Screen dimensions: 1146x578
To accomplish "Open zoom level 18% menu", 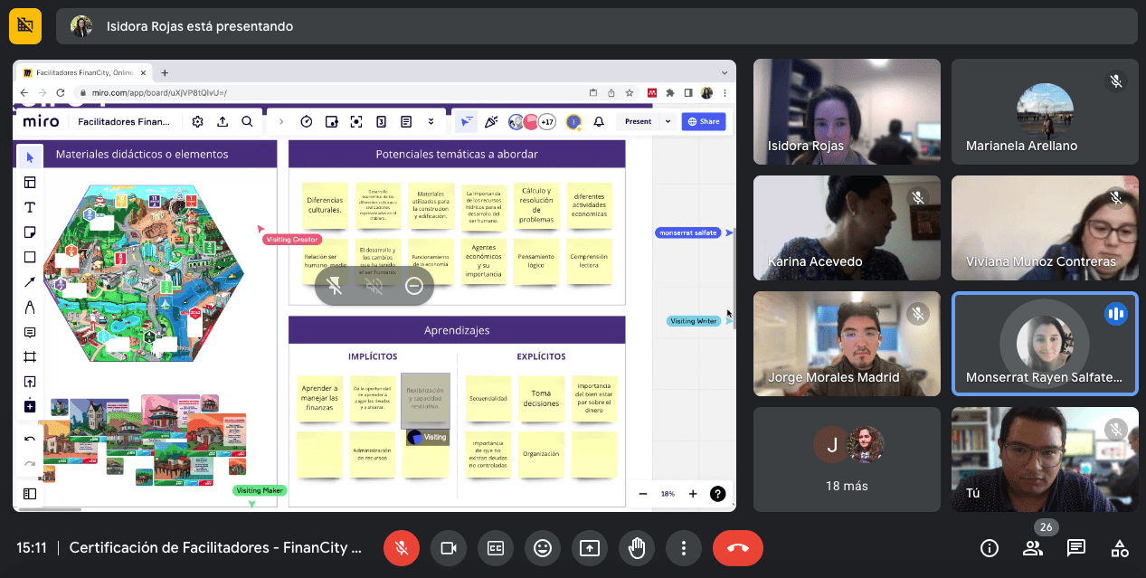I will point(668,494).
